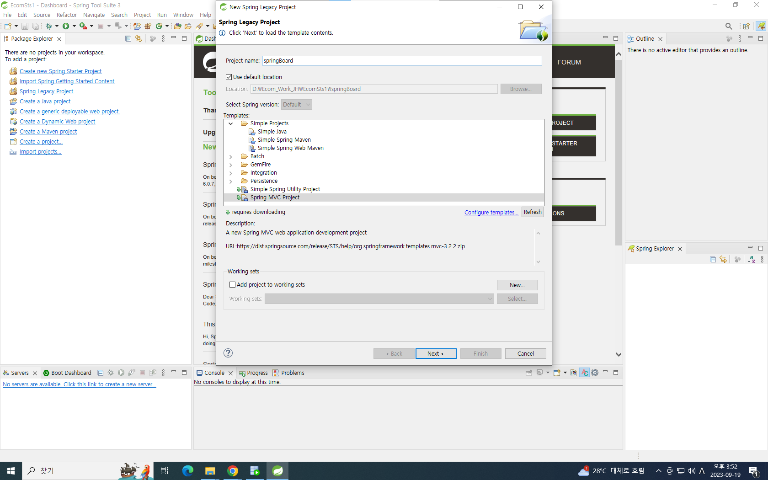Open the File menu
Image resolution: width=768 pixels, height=480 pixels.
(x=7, y=15)
